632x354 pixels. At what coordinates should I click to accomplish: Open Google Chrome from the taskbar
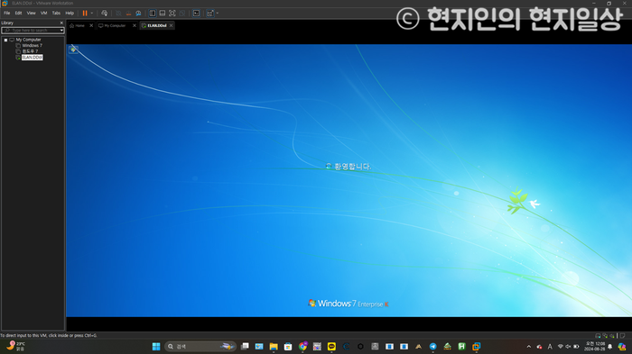click(302, 347)
